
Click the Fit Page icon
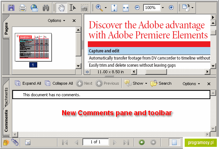[x=114, y=8]
